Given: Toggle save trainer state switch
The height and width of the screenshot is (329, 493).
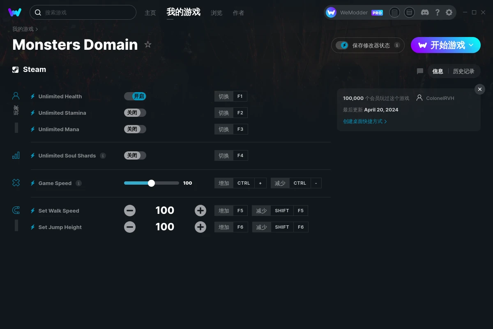Looking at the screenshot, I should pos(342,45).
